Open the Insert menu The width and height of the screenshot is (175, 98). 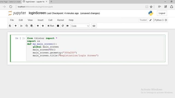(40, 20)
